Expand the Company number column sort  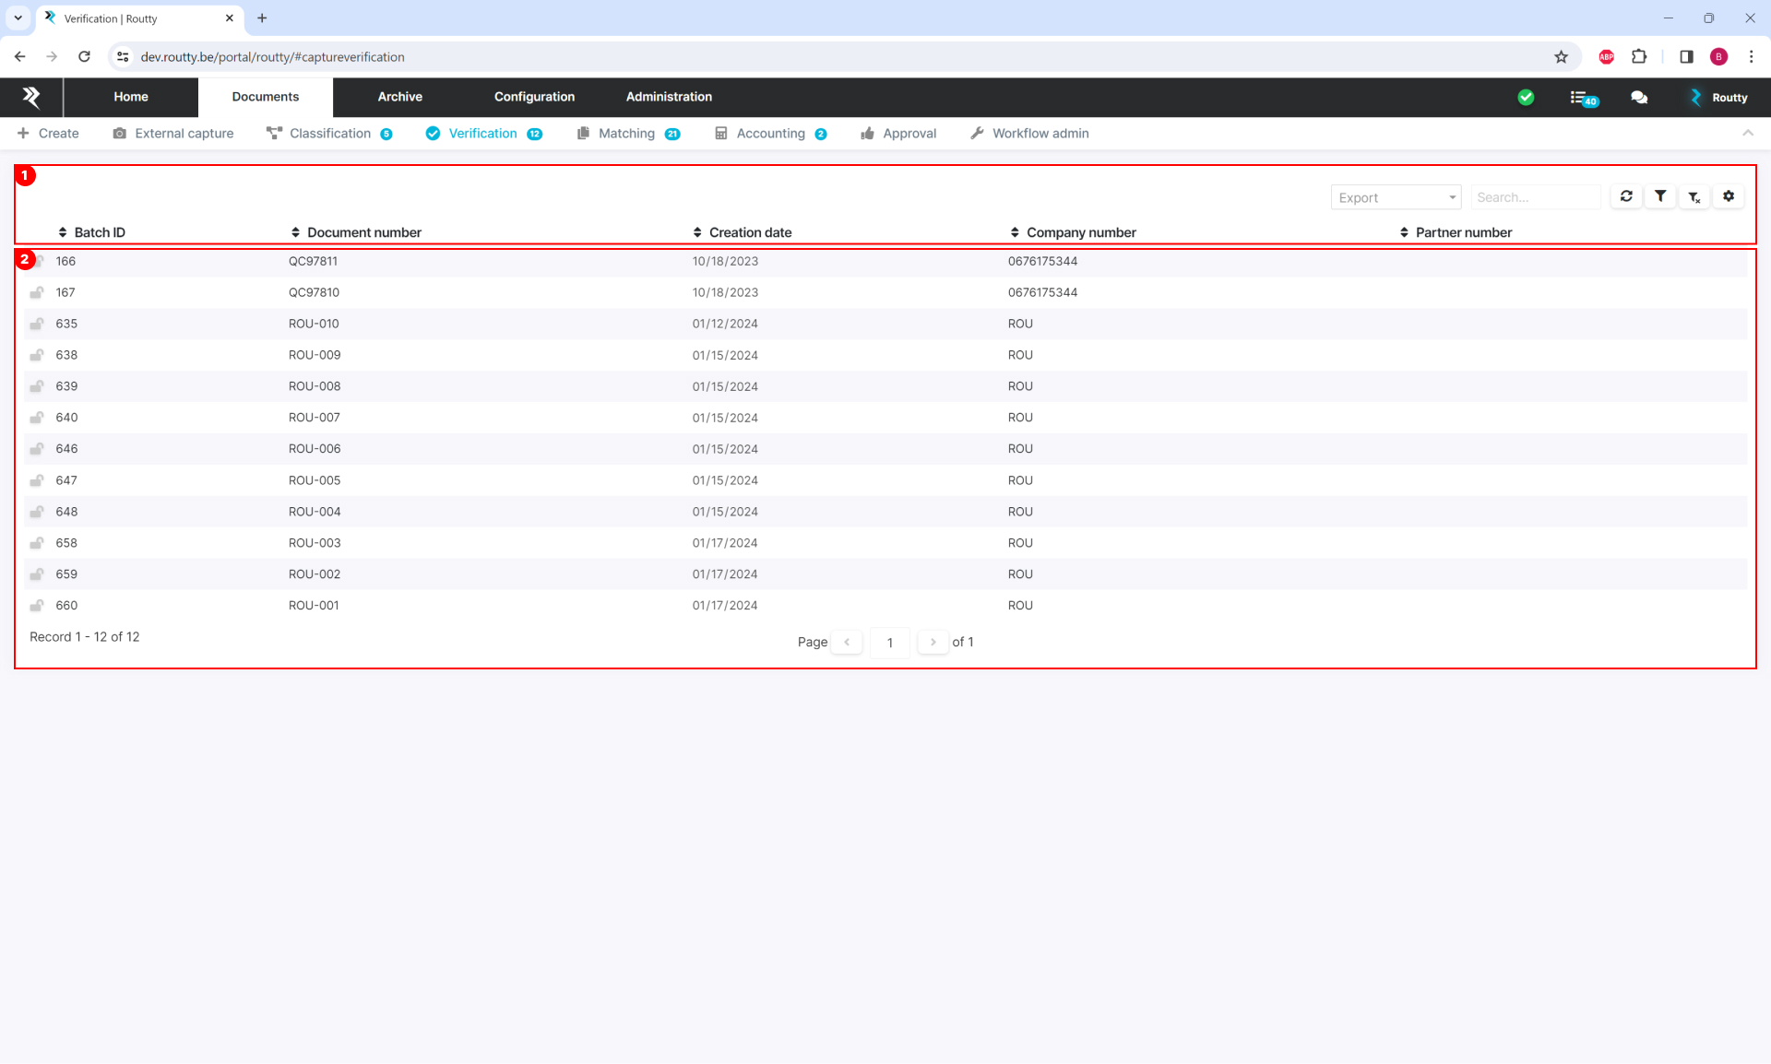1012,231
